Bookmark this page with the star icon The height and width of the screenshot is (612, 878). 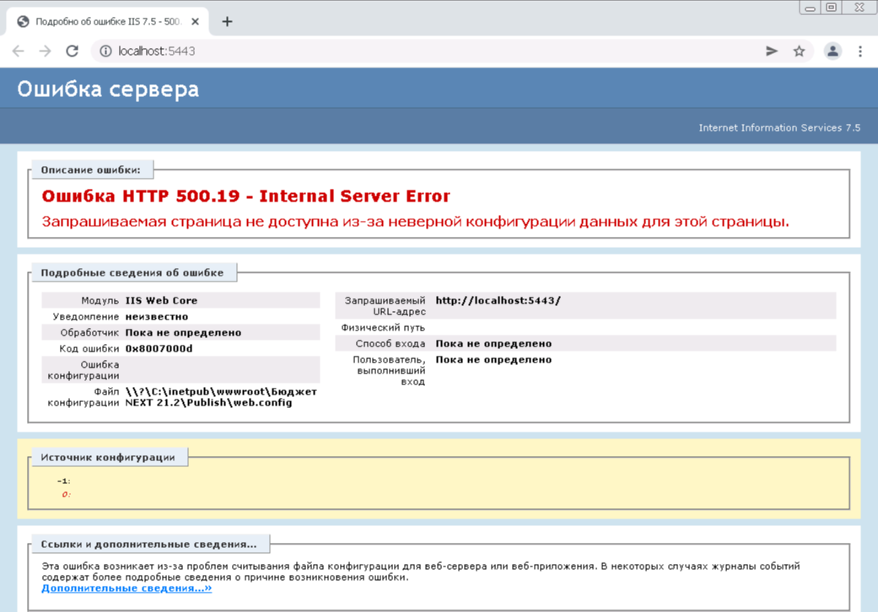click(799, 51)
